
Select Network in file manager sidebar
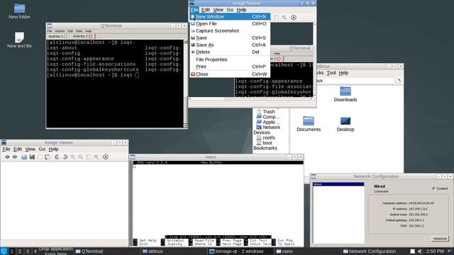coord(268,127)
